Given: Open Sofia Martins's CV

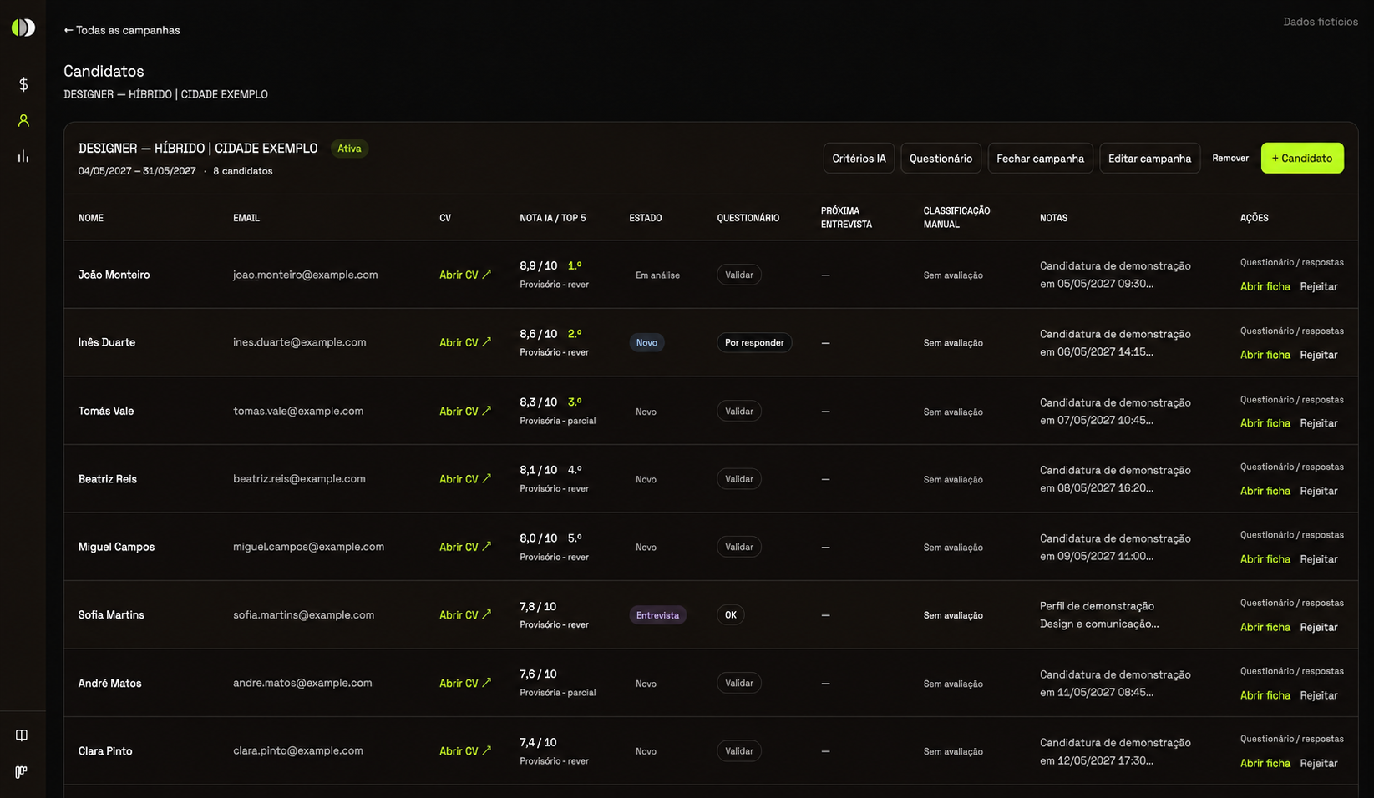Looking at the screenshot, I should (465, 614).
